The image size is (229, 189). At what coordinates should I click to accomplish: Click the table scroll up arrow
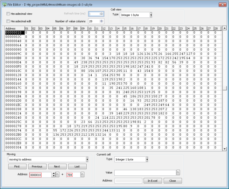coord(225,28)
